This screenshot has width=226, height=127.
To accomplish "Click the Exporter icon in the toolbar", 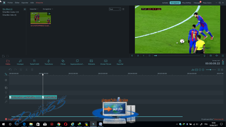I will point(120,62).
